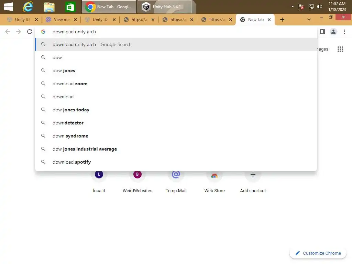The image size is (352, 264).
Task: Click the Google G icon in address bar
Action: click(43, 32)
